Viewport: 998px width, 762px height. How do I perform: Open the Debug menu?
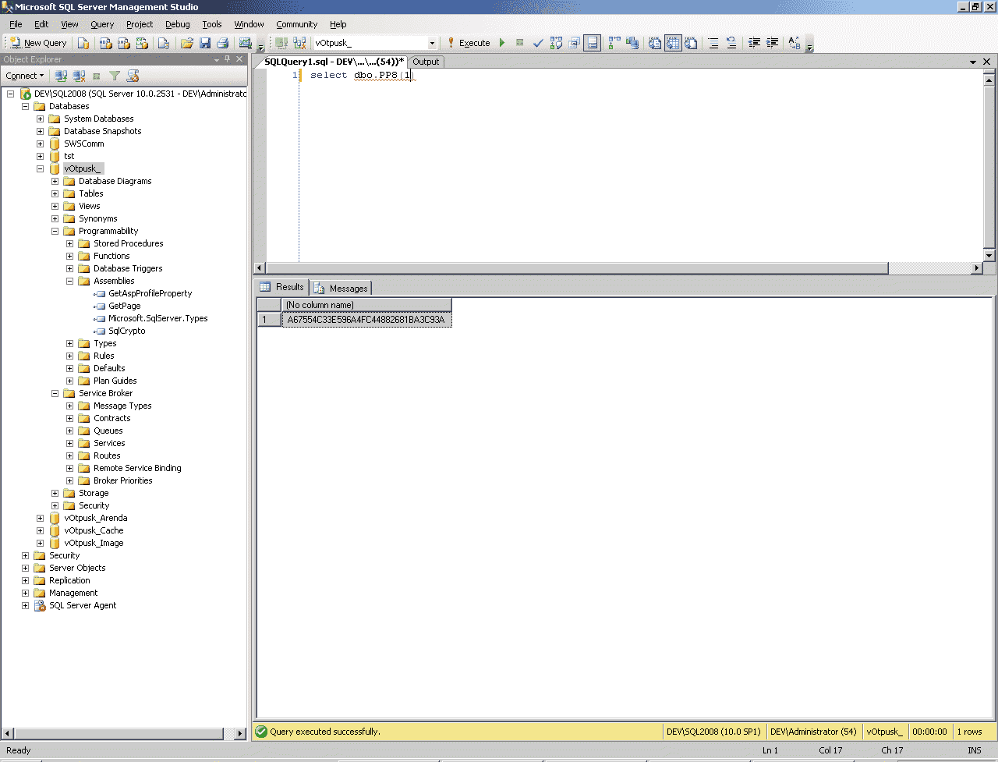click(x=178, y=24)
